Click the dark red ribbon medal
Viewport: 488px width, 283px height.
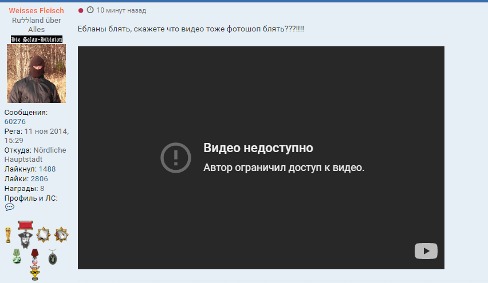(35, 256)
